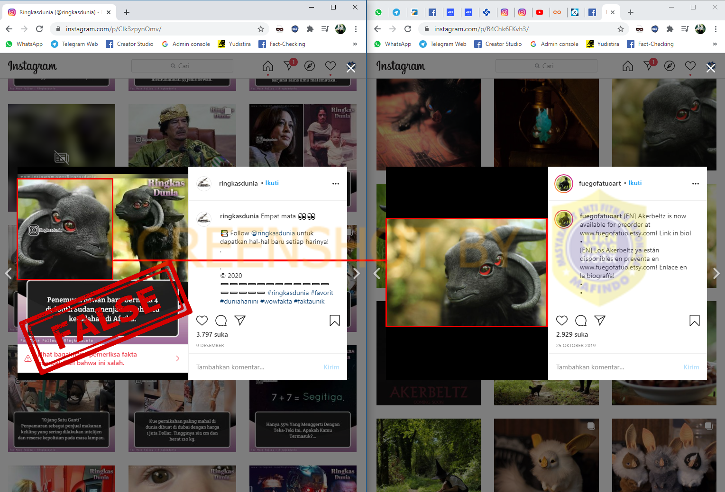This screenshot has height=492, width=725.
Task: Open profile avatar in right window toolbar
Action: (x=700, y=29)
